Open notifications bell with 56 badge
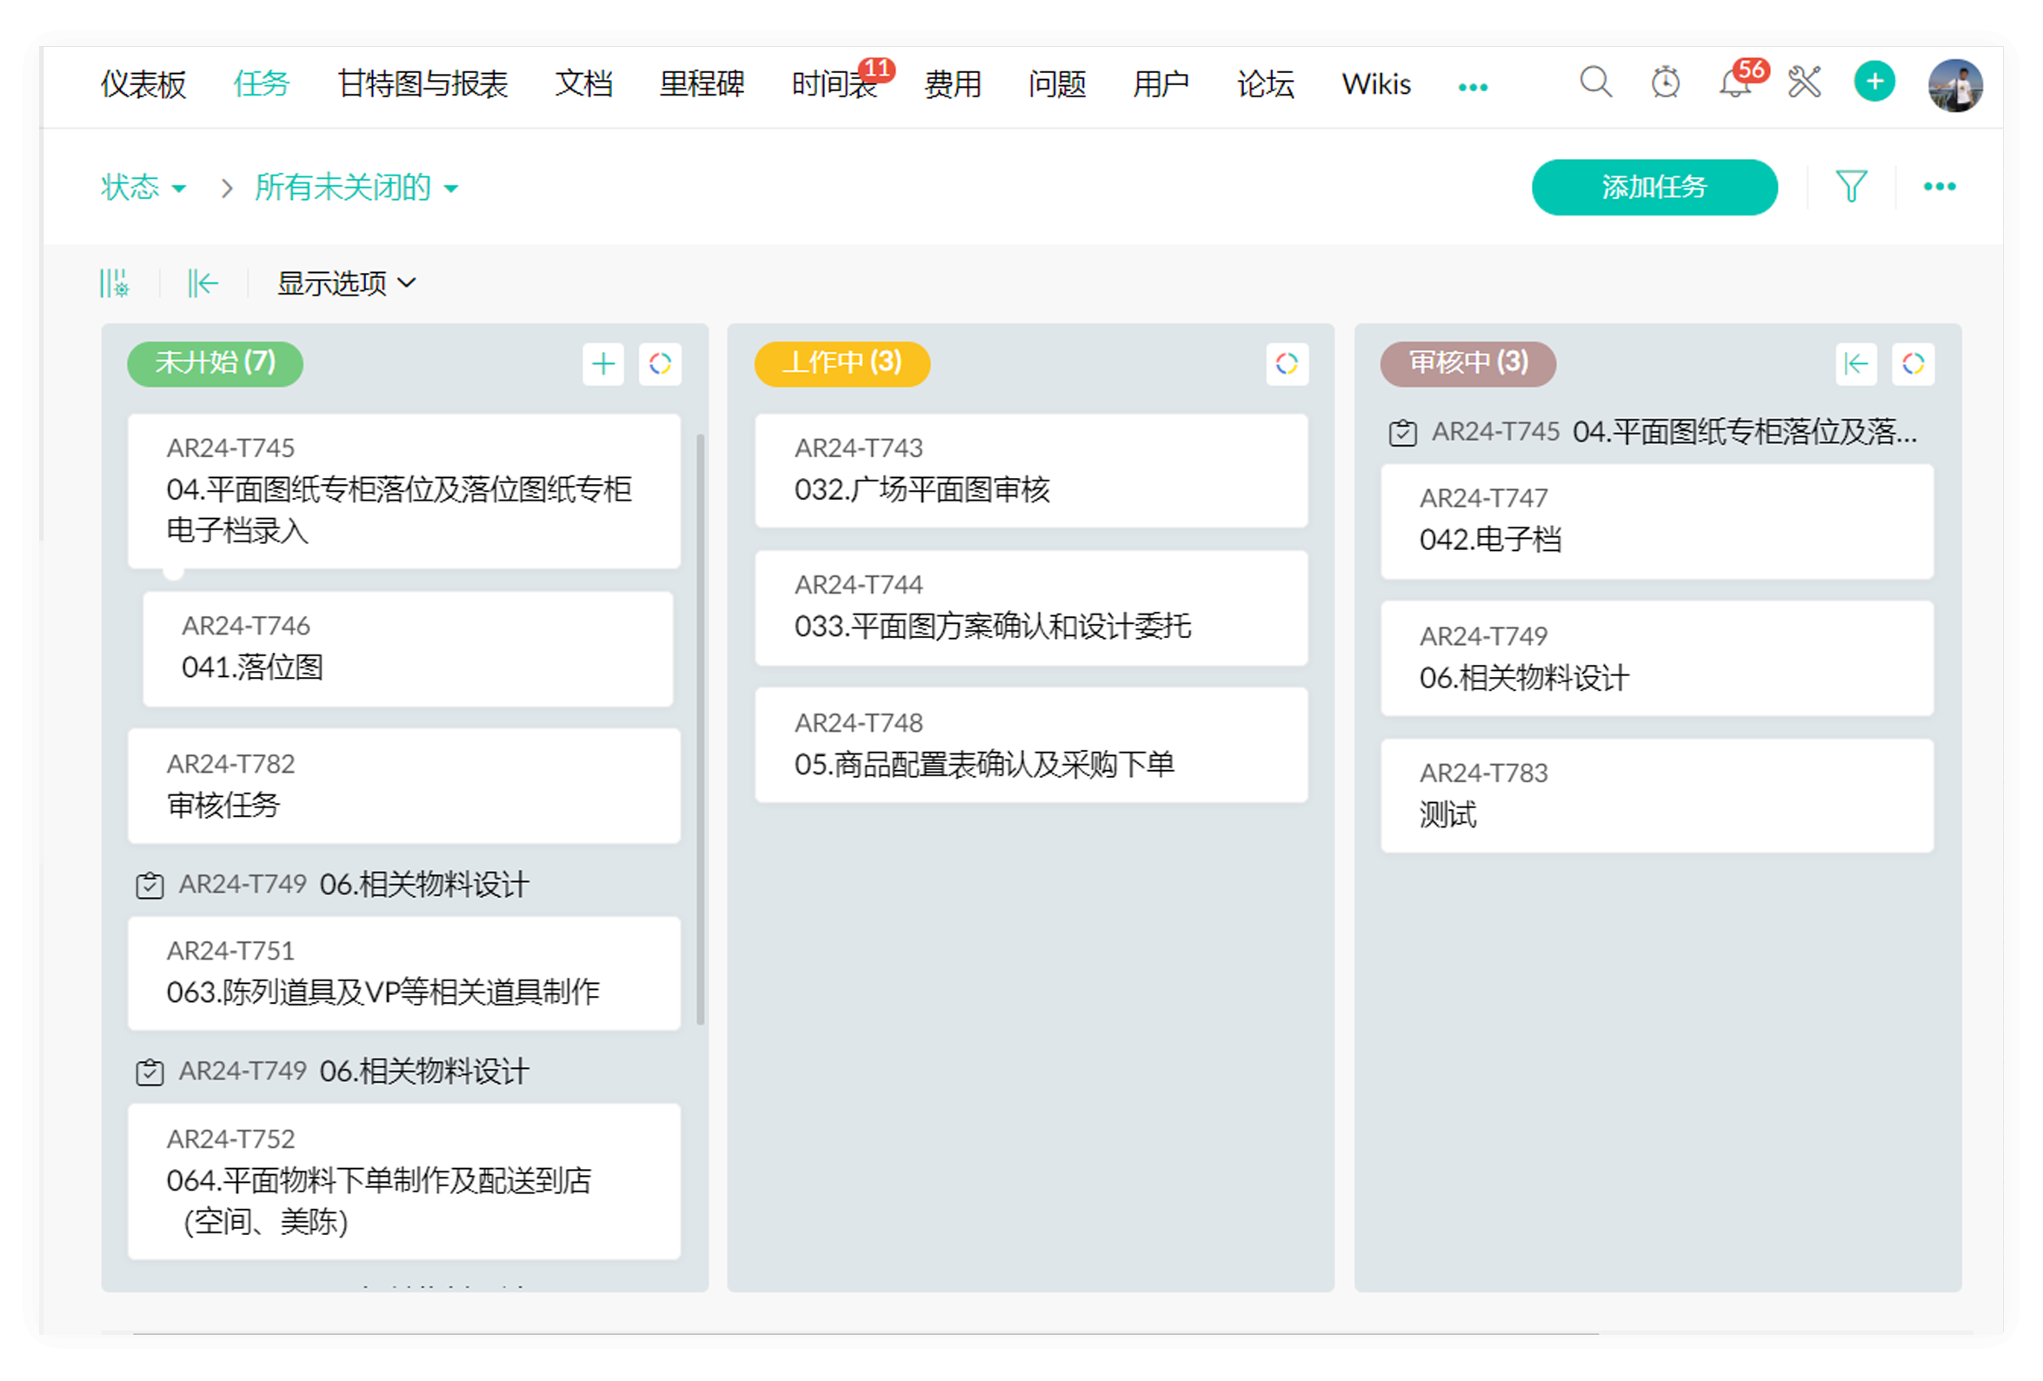 1734,85
